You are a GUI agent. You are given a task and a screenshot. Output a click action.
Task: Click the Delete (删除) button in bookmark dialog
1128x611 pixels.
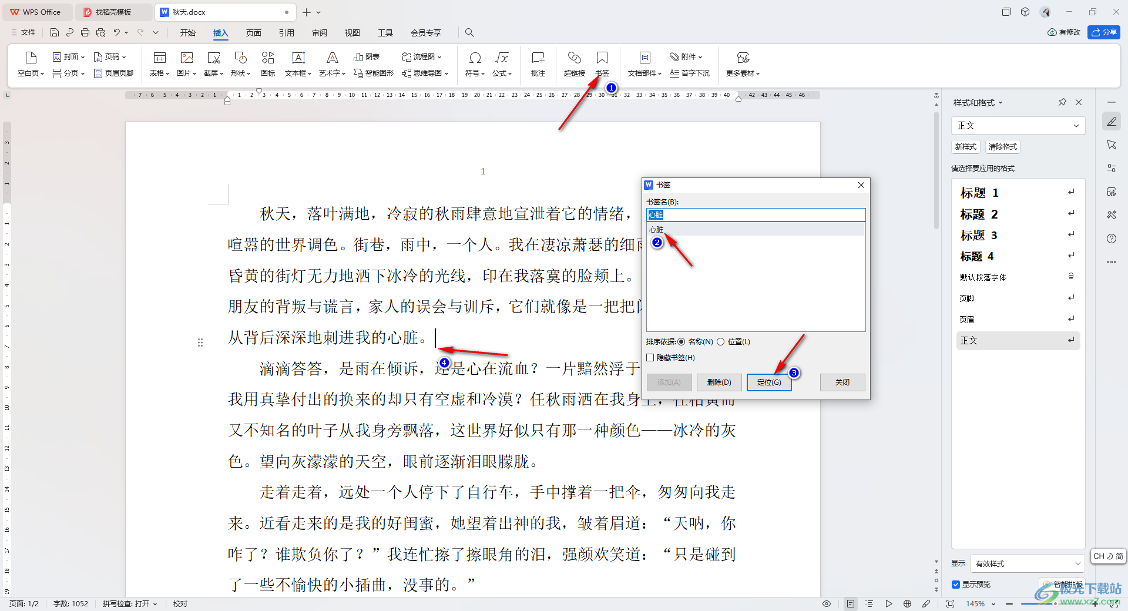[719, 382]
